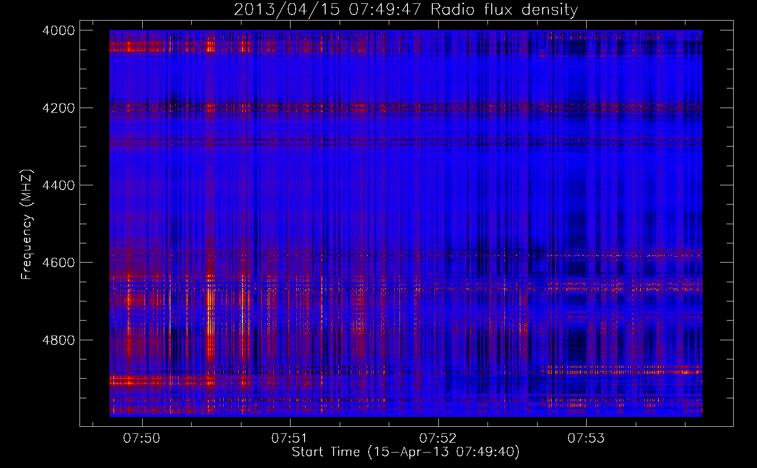Select the 4600 frequency axis label
This screenshot has height=468, width=757.
[58, 263]
